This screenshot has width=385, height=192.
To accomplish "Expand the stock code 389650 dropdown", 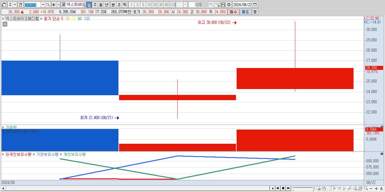I will (43, 5).
